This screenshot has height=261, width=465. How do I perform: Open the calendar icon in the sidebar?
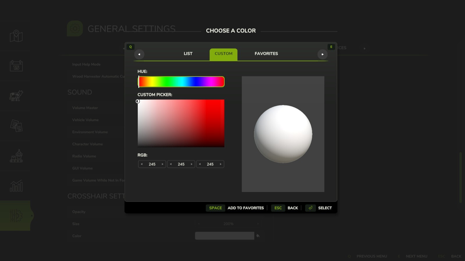(x=16, y=66)
